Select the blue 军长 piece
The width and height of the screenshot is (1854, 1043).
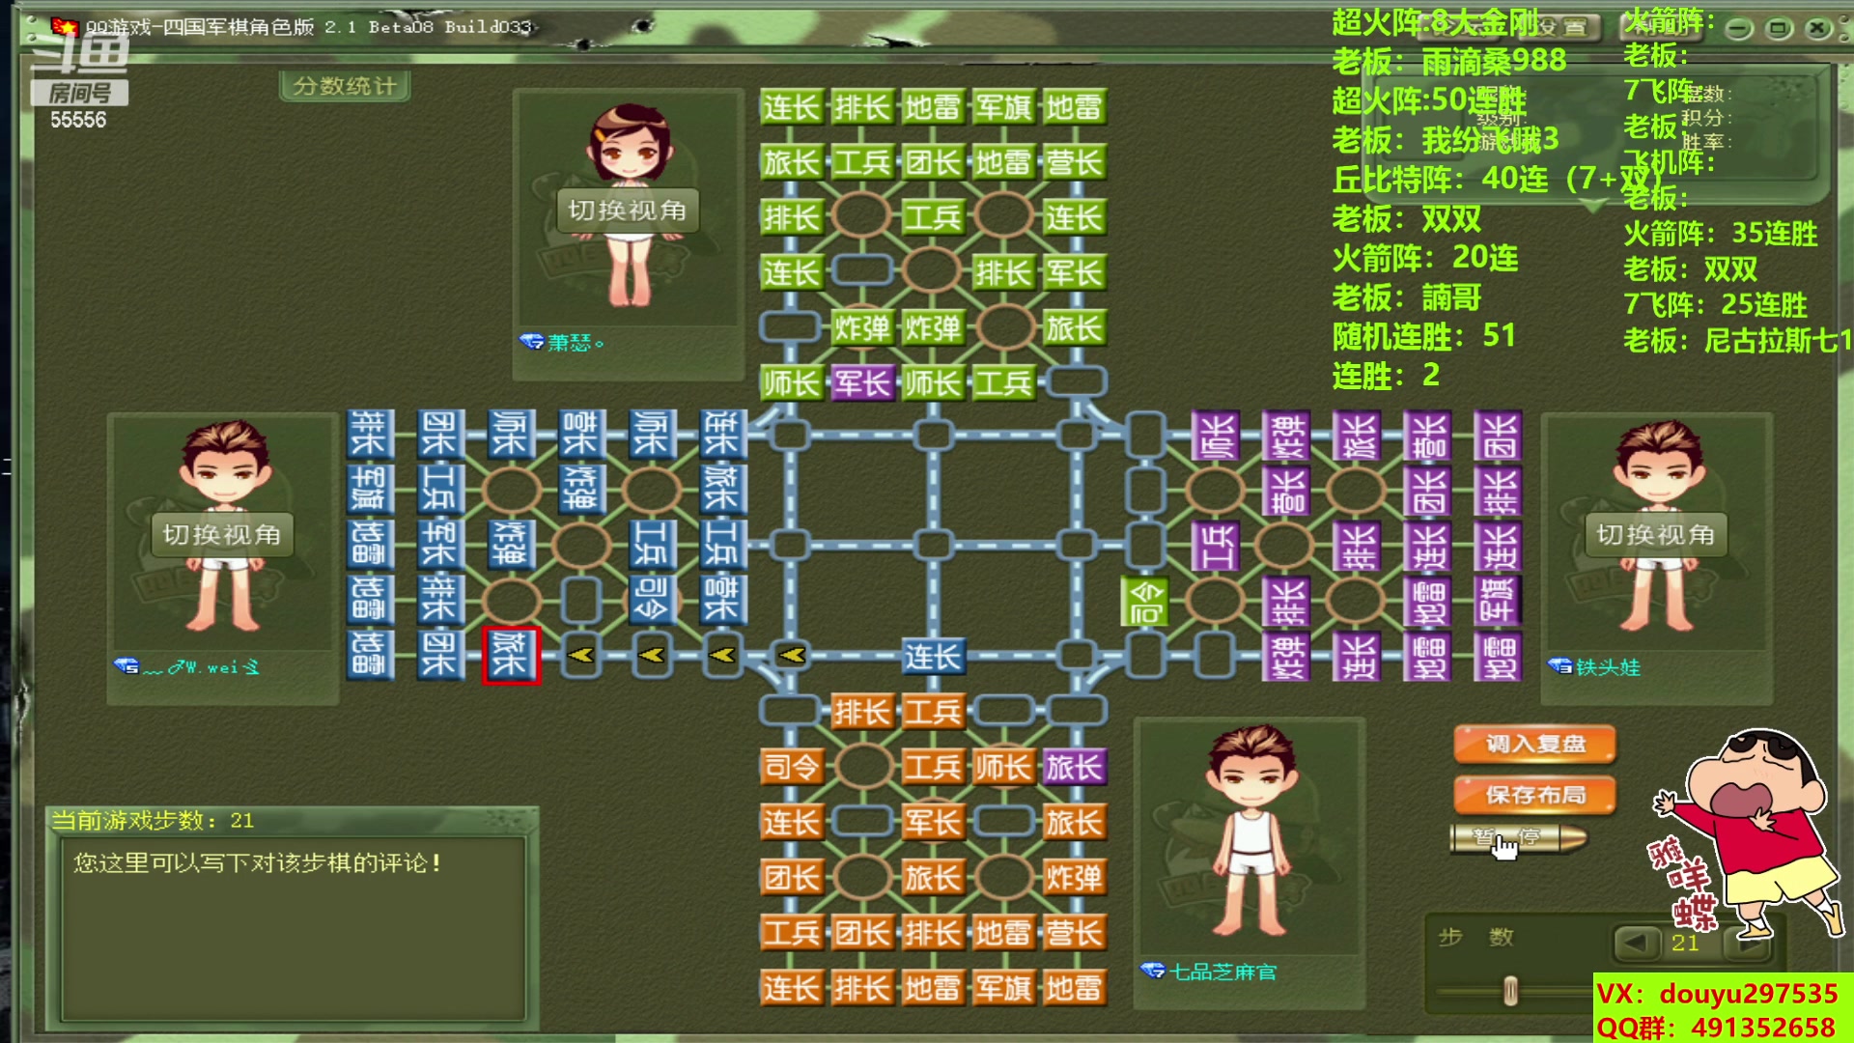[x=439, y=545]
